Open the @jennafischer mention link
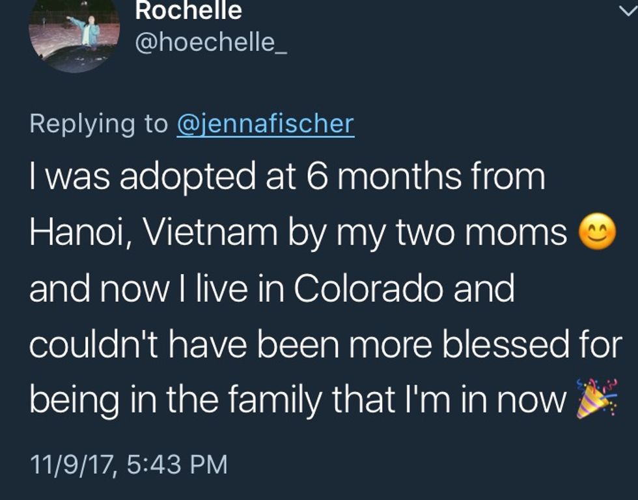Image resolution: width=638 pixels, height=500 pixels. [x=266, y=124]
